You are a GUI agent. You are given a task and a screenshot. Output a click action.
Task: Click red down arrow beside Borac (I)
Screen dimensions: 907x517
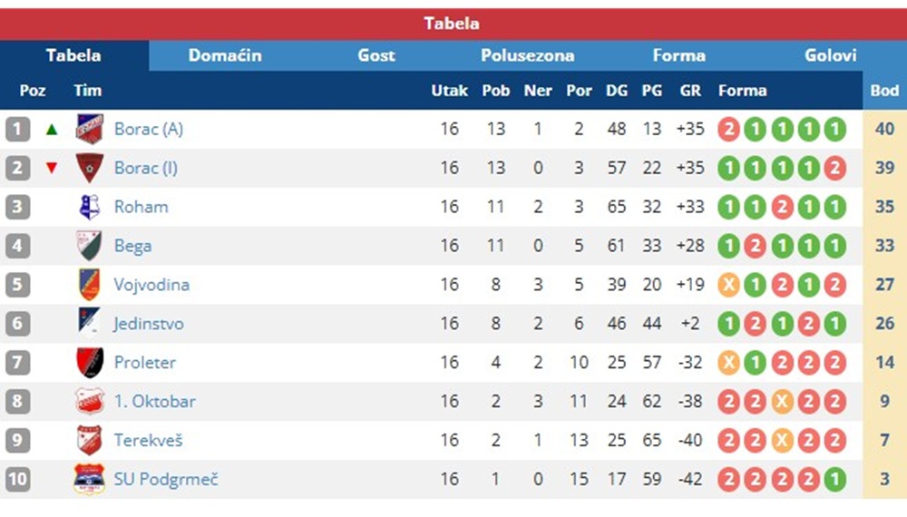tap(52, 169)
